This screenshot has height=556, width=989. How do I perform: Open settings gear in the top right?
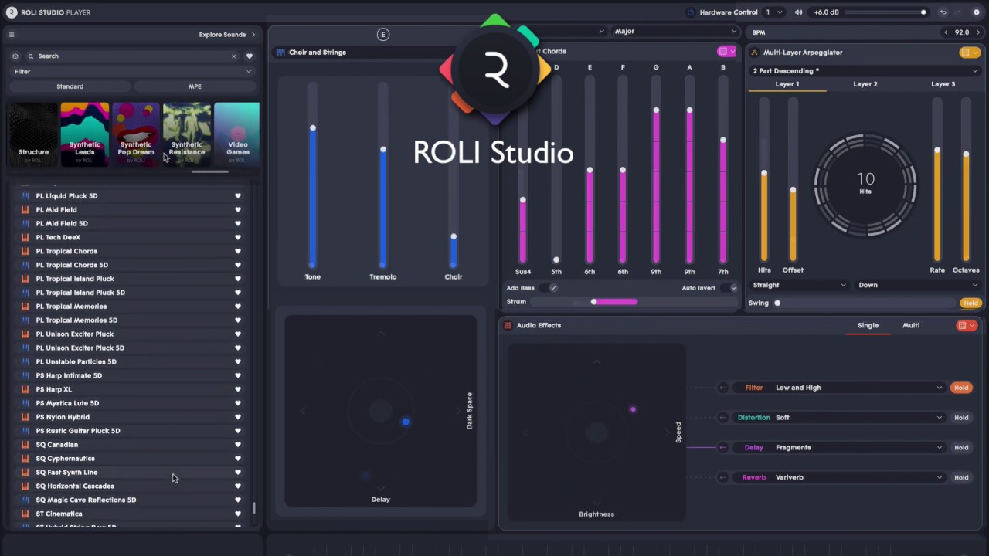(x=978, y=12)
